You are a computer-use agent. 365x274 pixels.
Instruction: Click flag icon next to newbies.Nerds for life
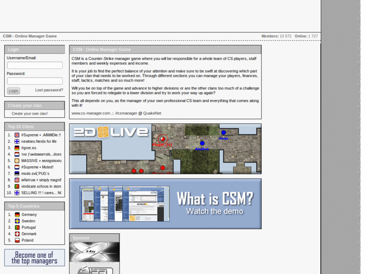pos(17,142)
